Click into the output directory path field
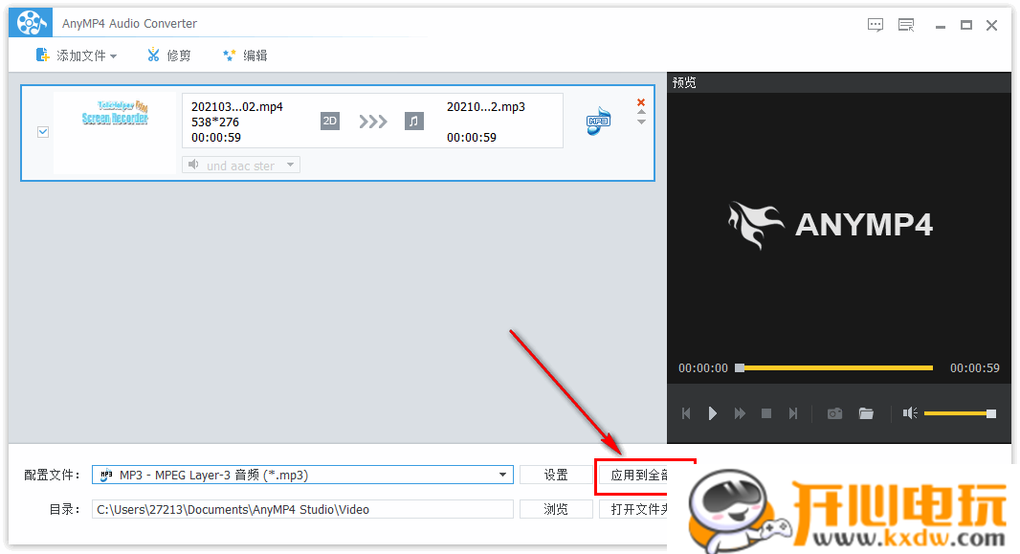Screen dimensions: 1020x554 pyautogui.click(x=302, y=509)
